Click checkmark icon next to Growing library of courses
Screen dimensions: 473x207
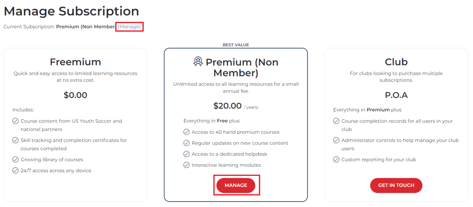tap(15, 160)
